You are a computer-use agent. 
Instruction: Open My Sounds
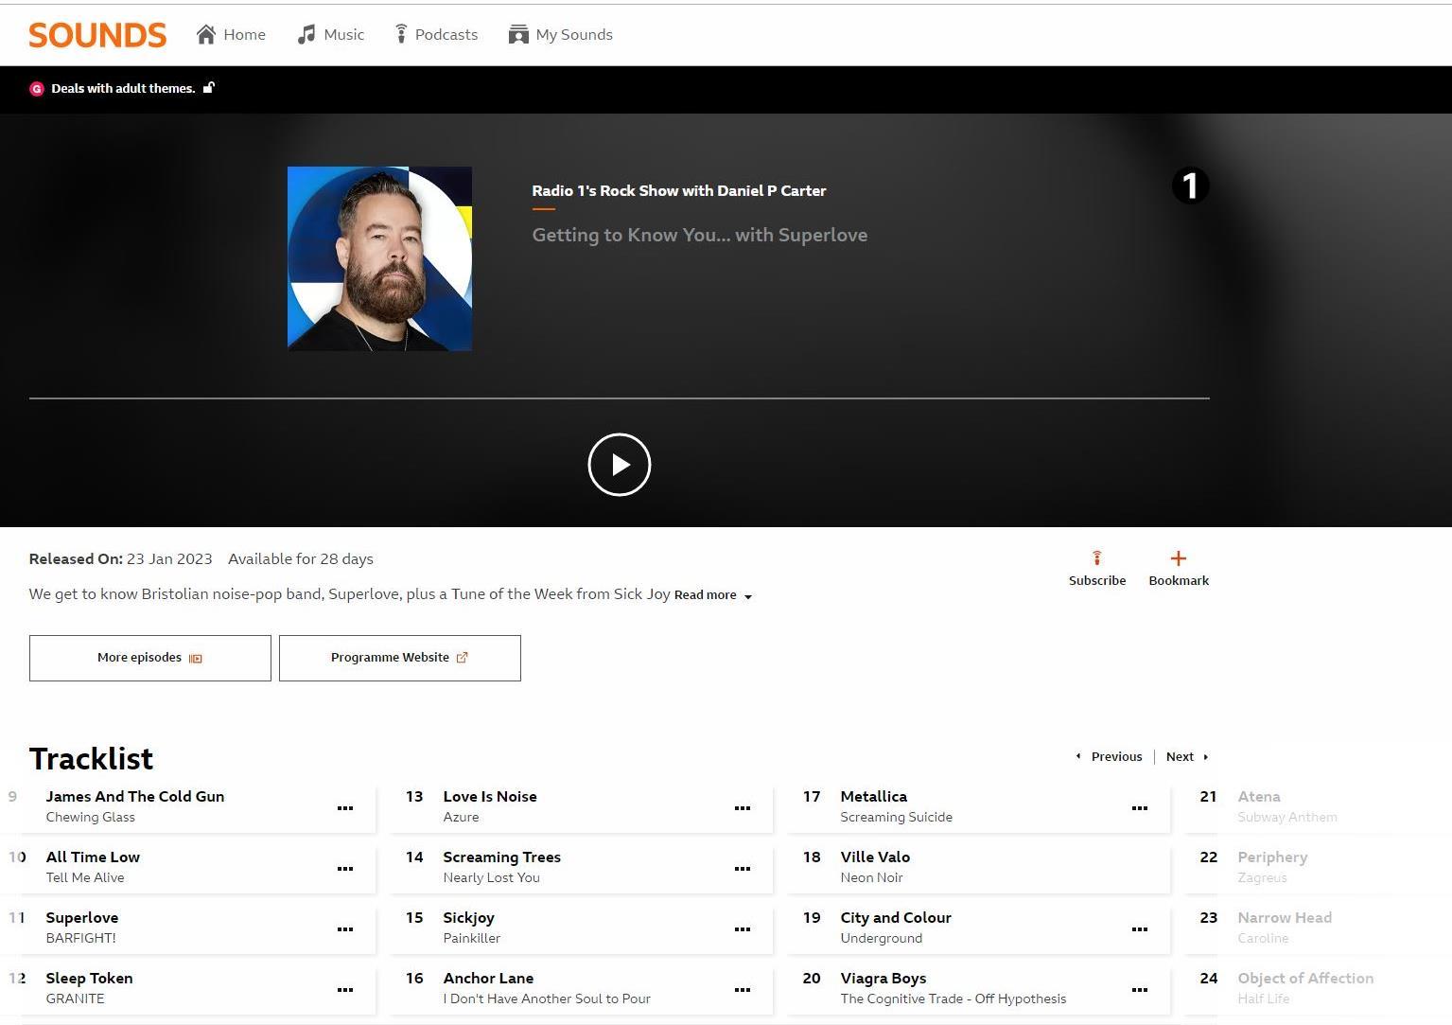coord(560,35)
